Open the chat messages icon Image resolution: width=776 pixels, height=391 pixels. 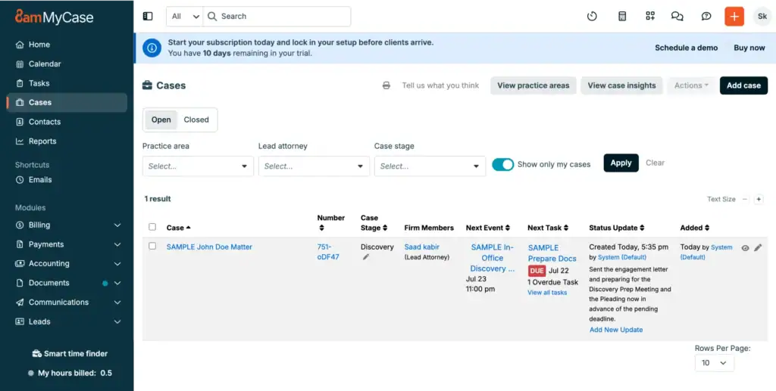[677, 17]
